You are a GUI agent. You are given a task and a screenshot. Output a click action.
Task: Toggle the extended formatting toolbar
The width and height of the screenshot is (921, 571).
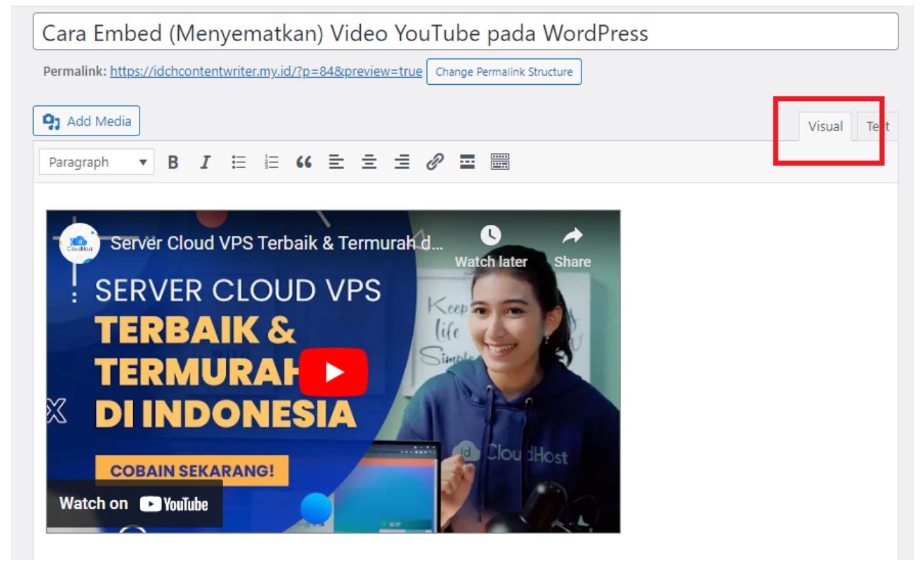[x=500, y=163]
